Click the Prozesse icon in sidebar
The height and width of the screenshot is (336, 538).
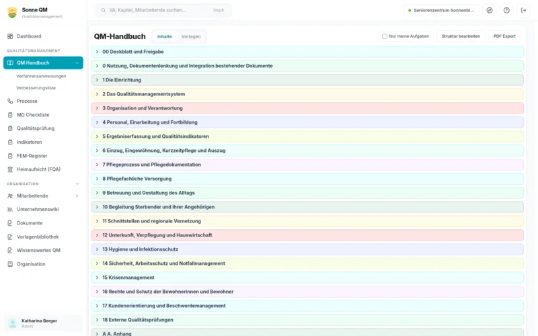(x=10, y=101)
